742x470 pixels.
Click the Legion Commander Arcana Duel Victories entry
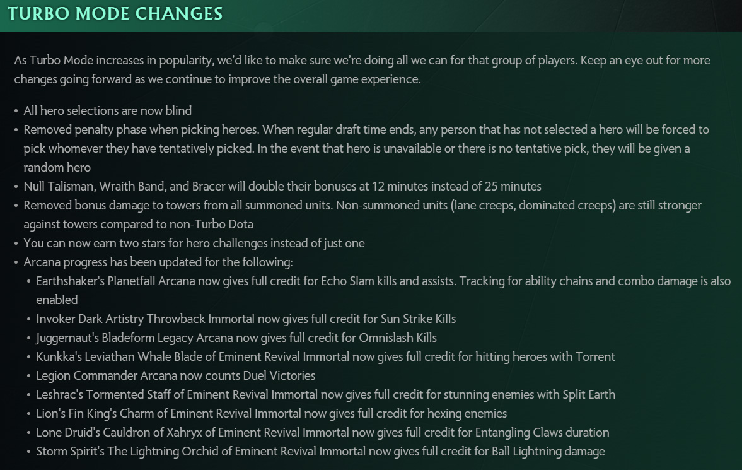[x=175, y=376]
